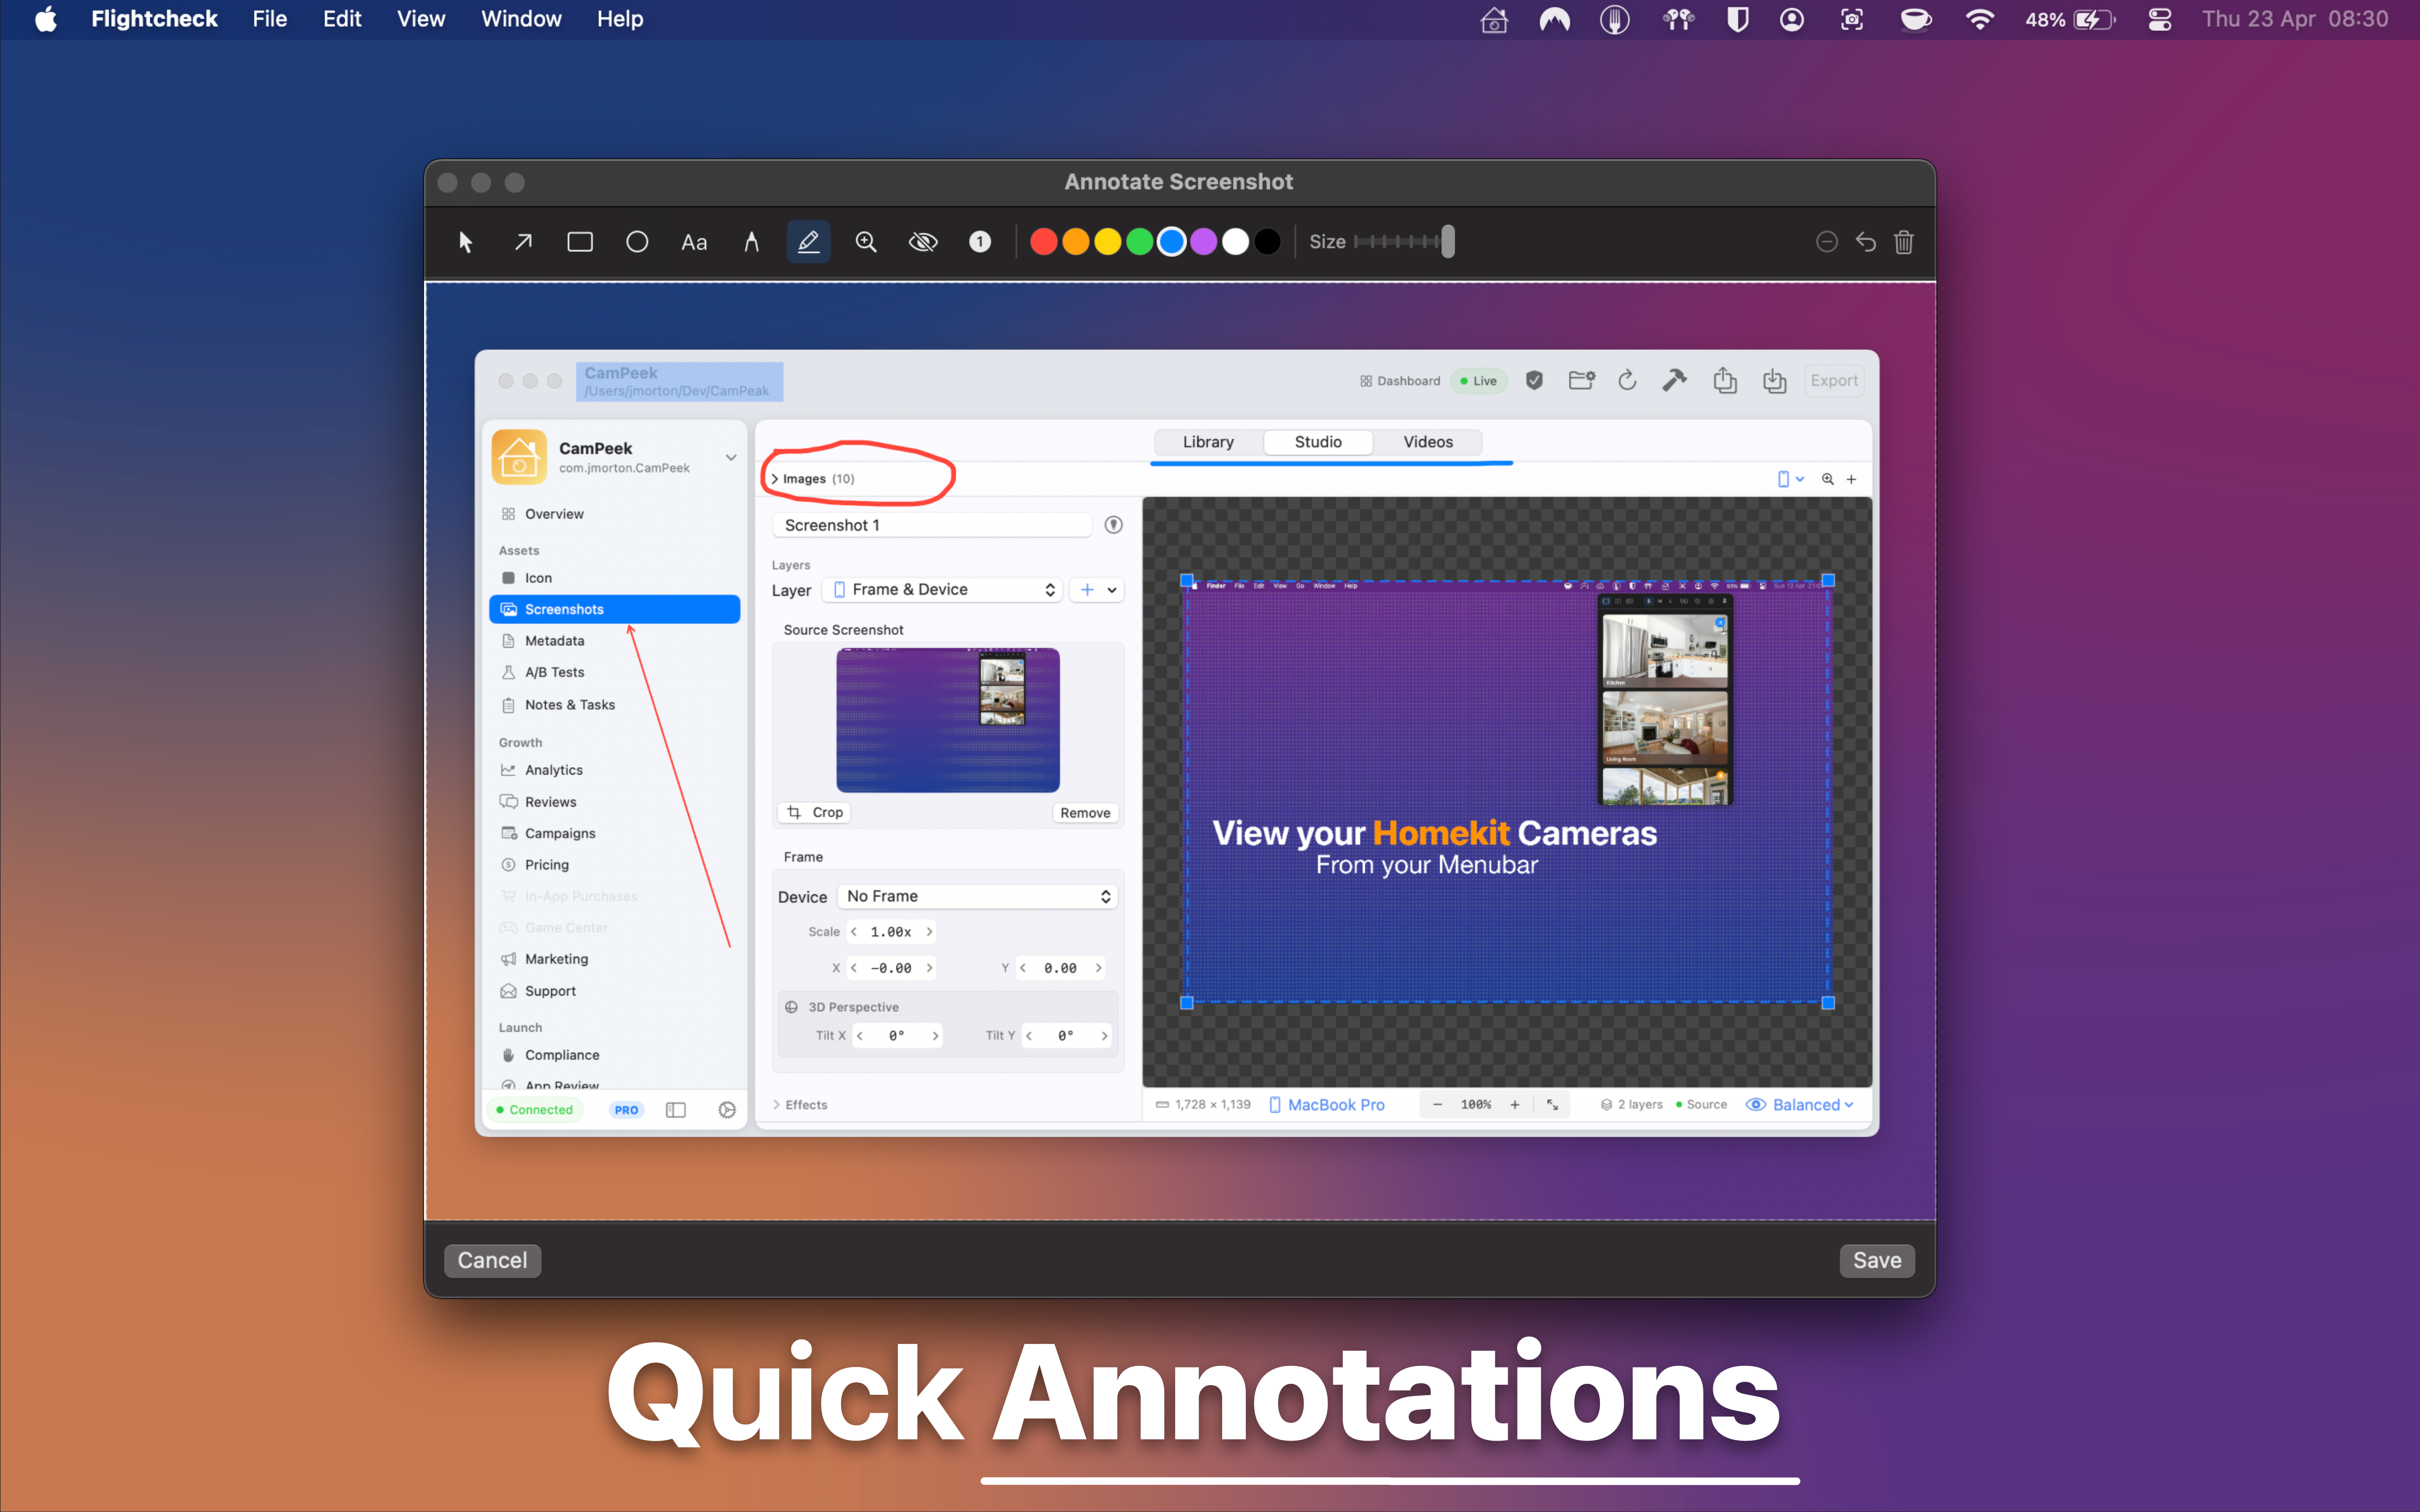
Task: Select the magnifier annotation tool
Action: pos(866,241)
